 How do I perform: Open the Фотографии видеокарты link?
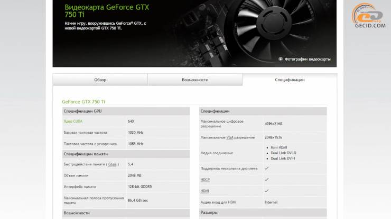pos(308,59)
